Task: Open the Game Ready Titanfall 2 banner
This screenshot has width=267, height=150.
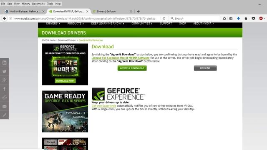Action: (x=65, y=111)
